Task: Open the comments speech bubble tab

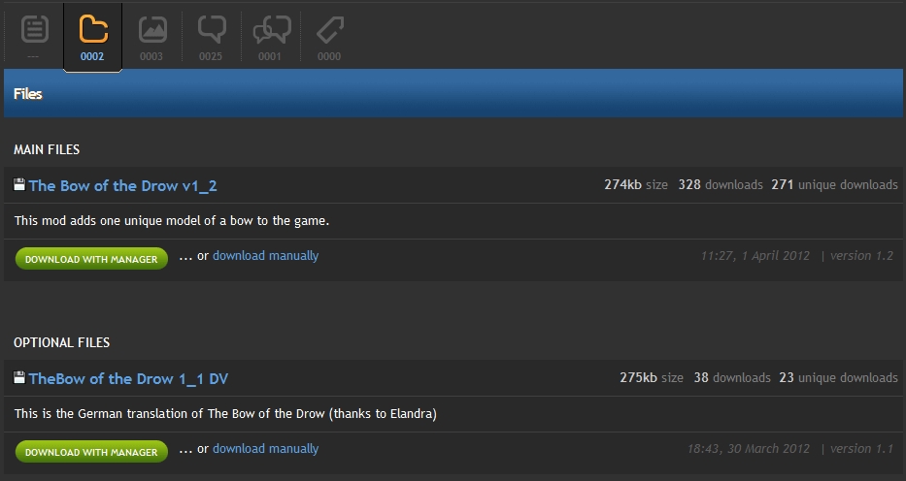Action: (211, 29)
